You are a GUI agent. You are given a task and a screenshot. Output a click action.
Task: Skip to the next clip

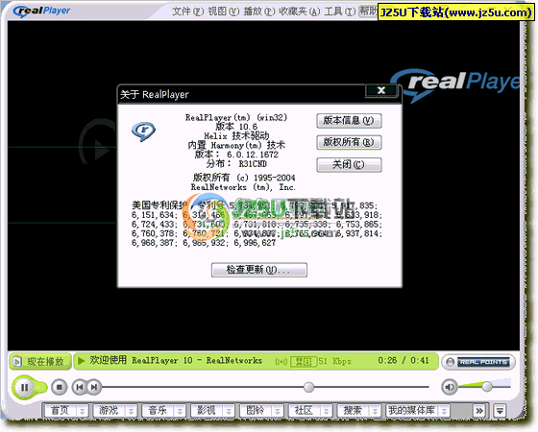click(94, 388)
